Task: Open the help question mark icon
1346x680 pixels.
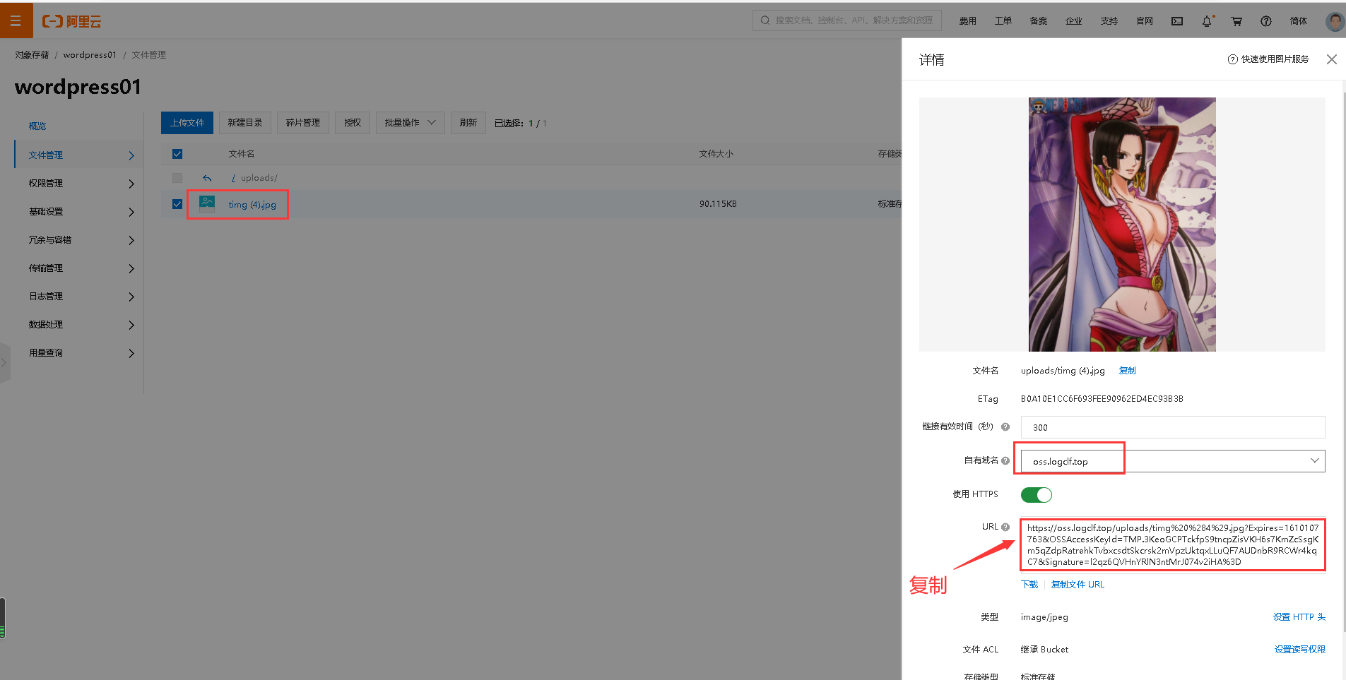Action: [1266, 21]
